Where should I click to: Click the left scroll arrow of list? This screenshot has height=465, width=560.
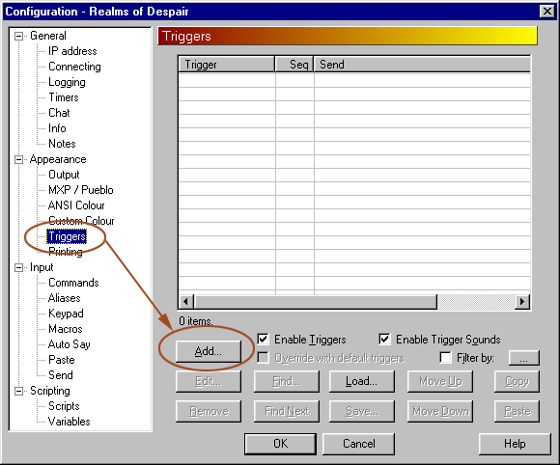(185, 302)
